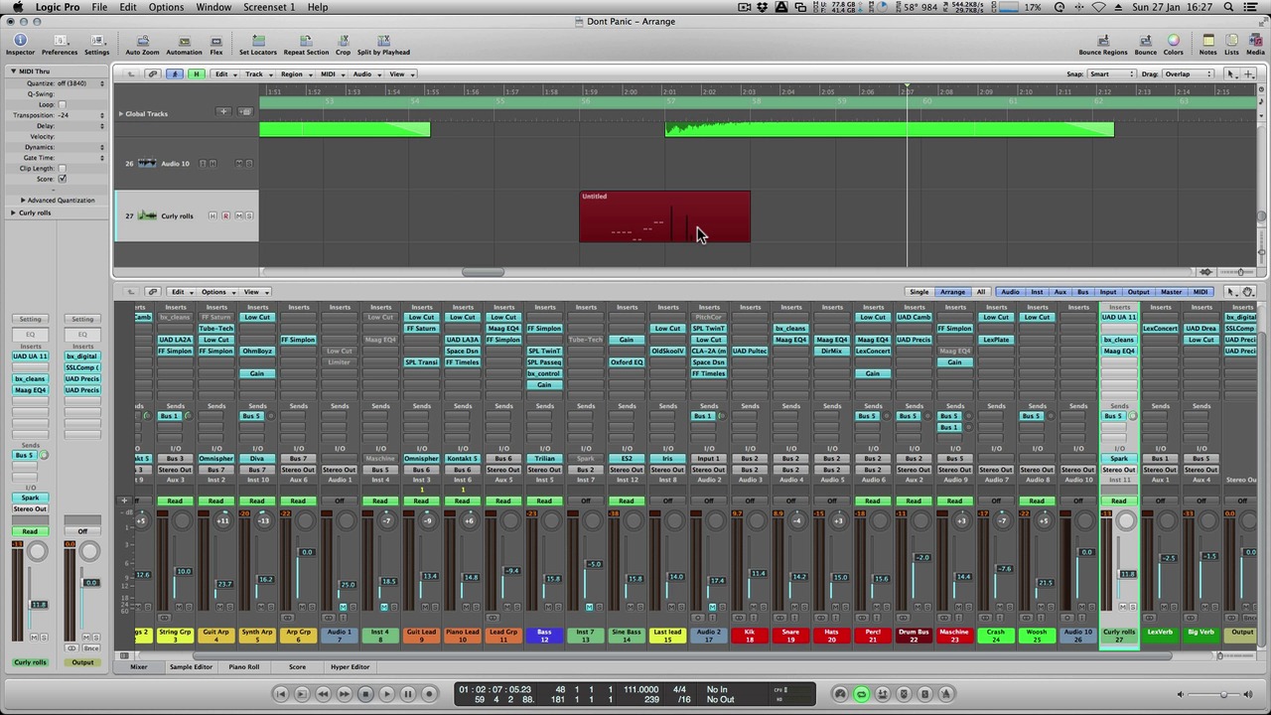
Task: Select Single mixer view button
Action: pos(919,292)
